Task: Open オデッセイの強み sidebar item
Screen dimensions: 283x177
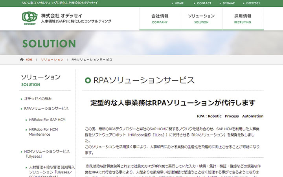Action: click(38, 99)
